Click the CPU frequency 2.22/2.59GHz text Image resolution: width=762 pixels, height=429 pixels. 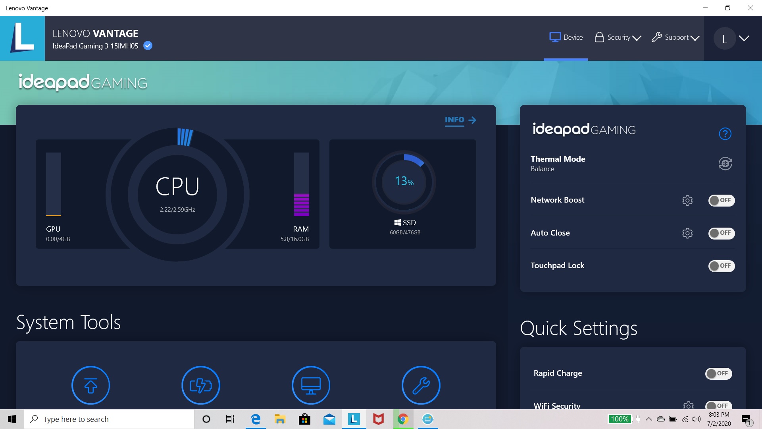click(x=177, y=209)
